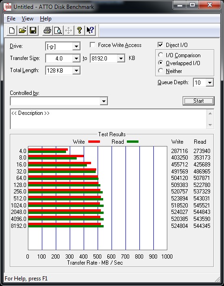Uncheck the Direct I/O checkbox
The width and height of the screenshot is (224, 286).
point(160,45)
